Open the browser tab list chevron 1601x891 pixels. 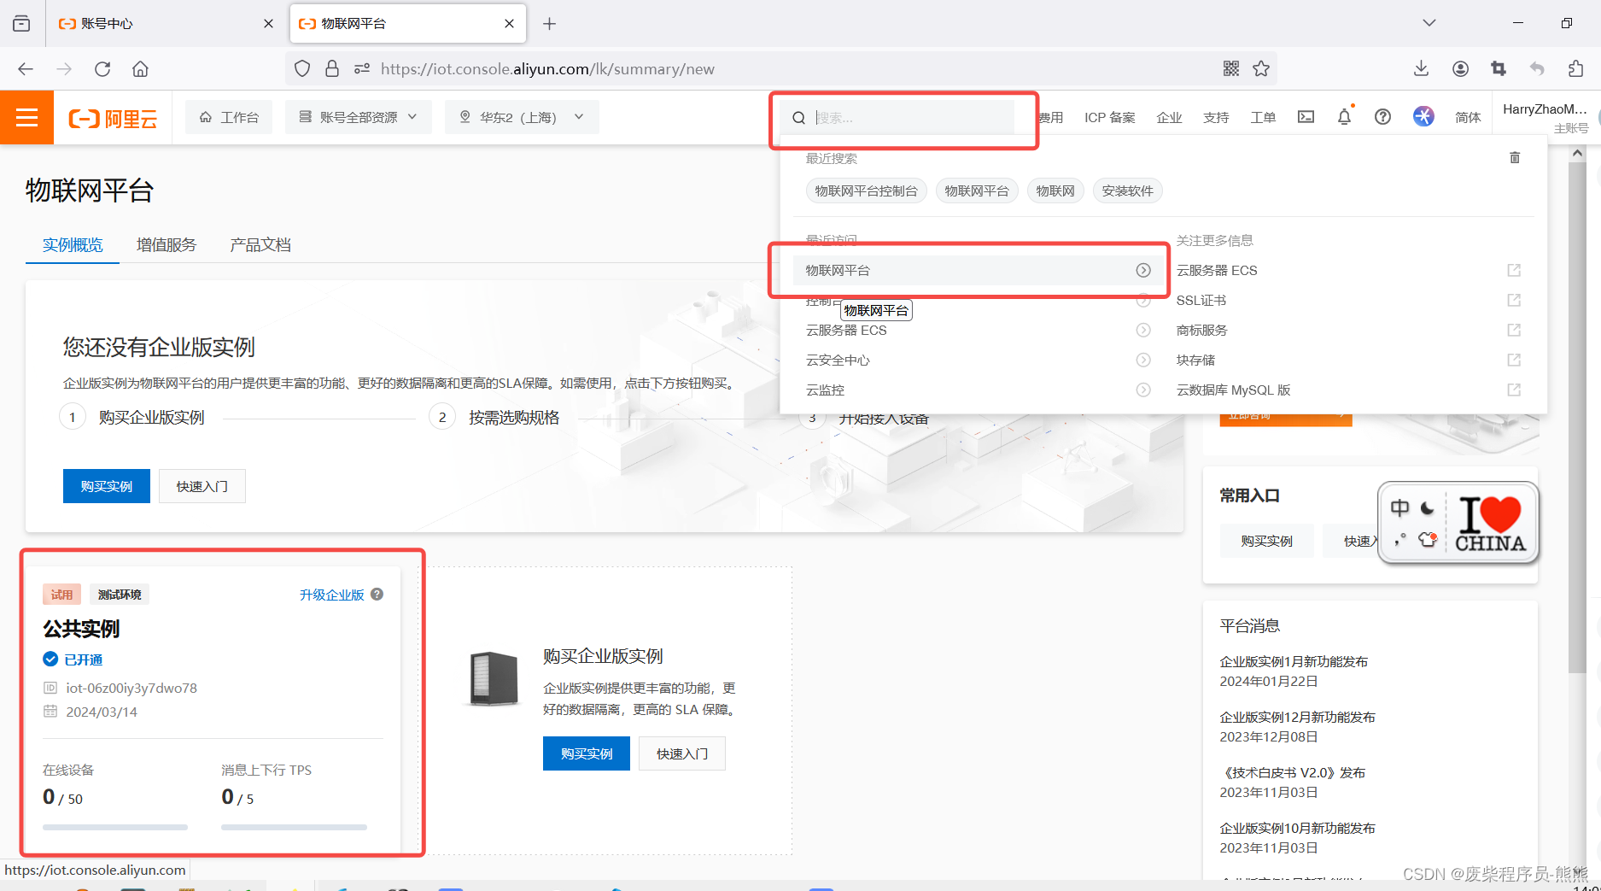coord(1429,23)
